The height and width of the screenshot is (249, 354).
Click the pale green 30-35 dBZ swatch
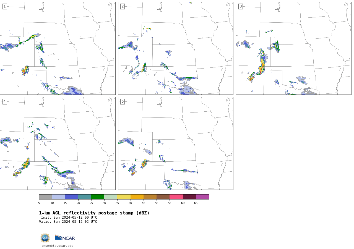(x=111, y=197)
